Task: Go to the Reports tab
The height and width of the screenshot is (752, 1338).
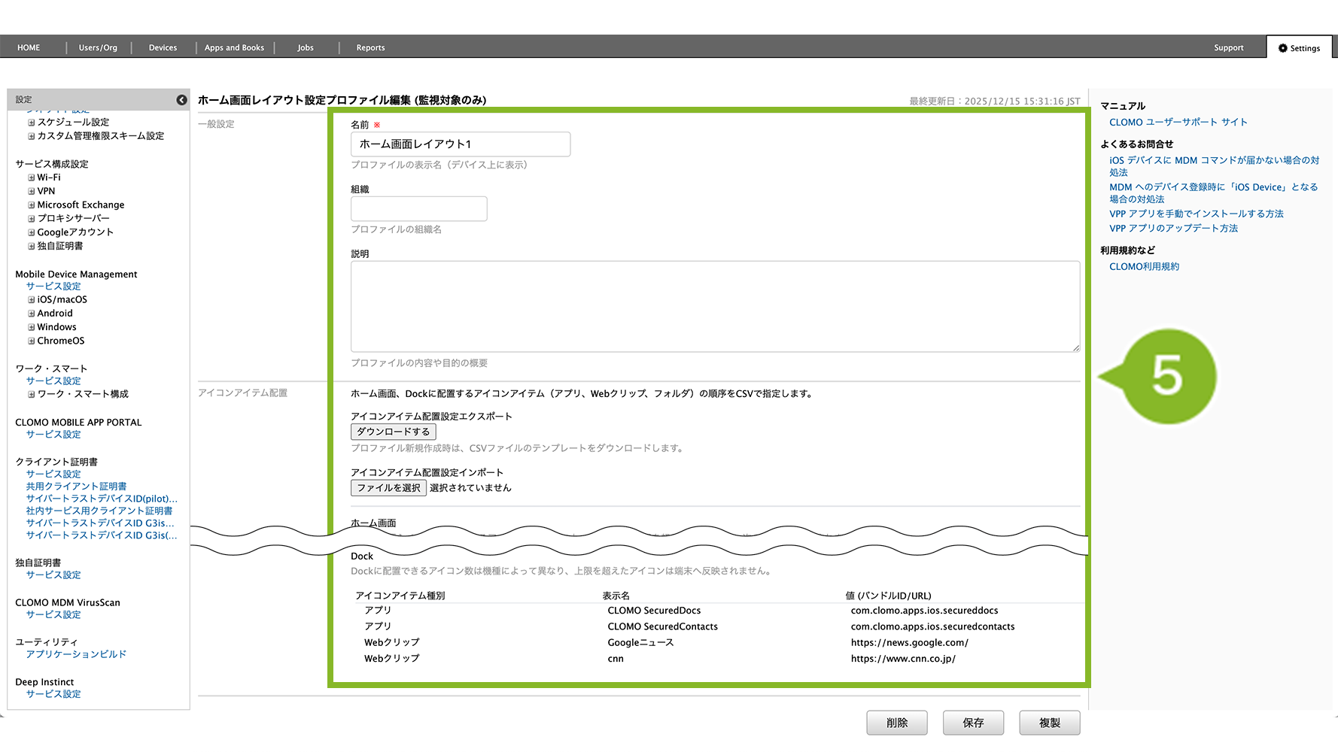Action: [370, 48]
